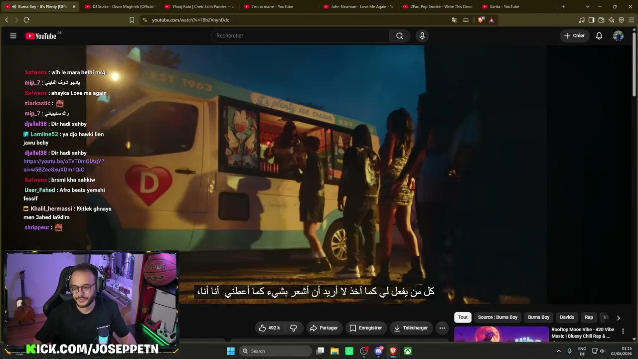
Task: Open the Brave Wallet icon
Action: coord(601,20)
